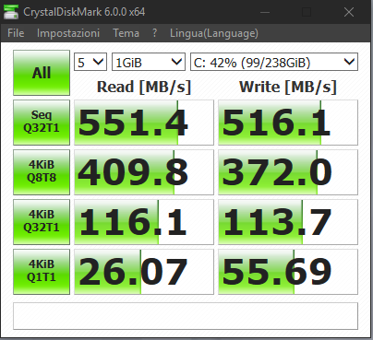Start the 4KiB Q8T8 test

(x=42, y=172)
